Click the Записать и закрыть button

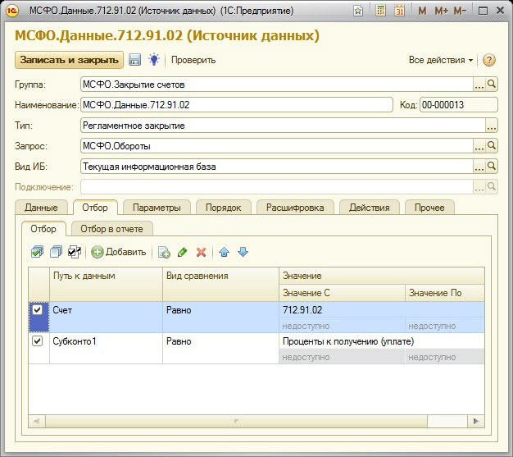pyautogui.click(x=69, y=60)
